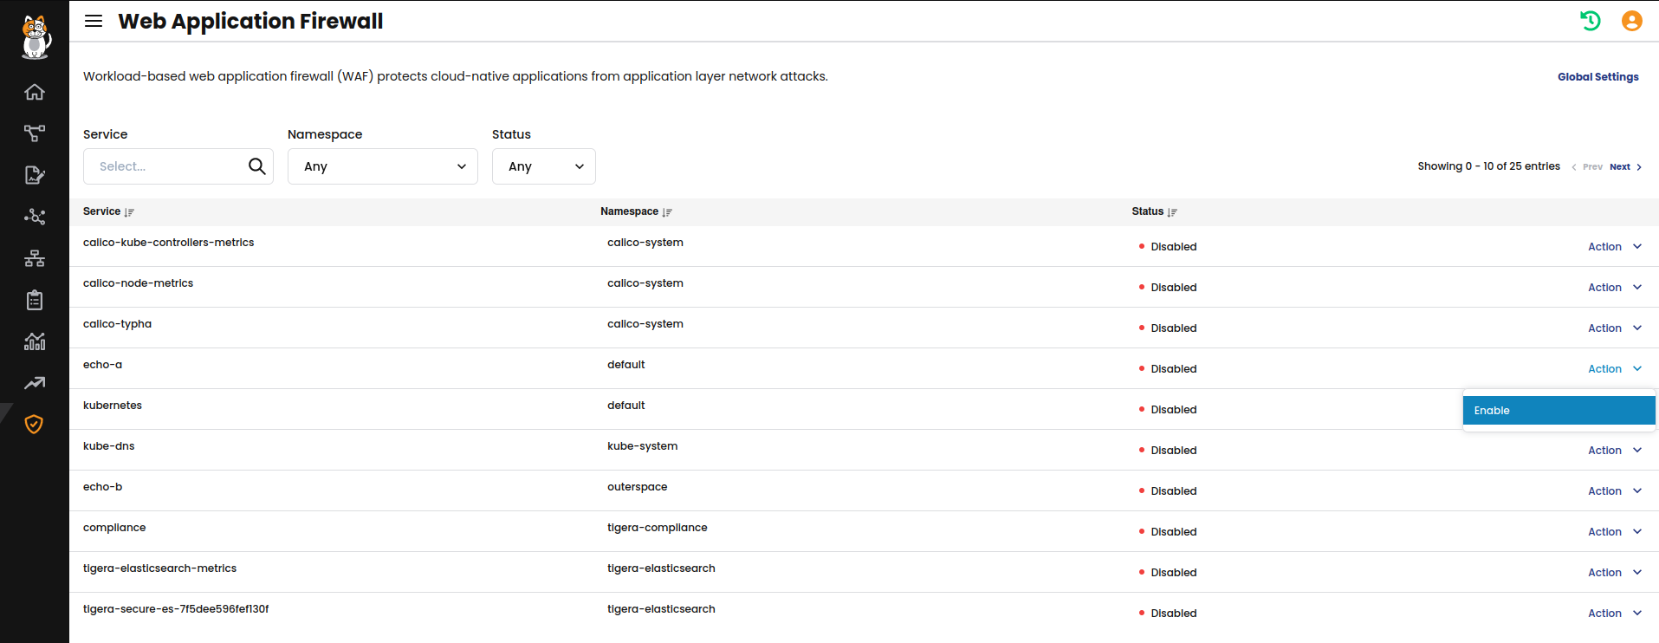Open the compliance clipboard sidebar icon
This screenshot has height=643, width=1659.
coord(35,300)
